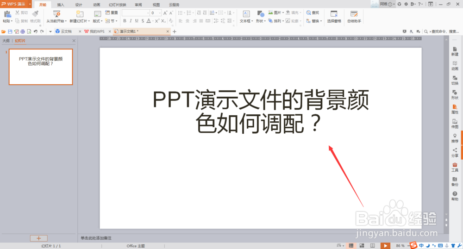Expand the Paste (粘贴) dropdown arrow
Image resolution: width=463 pixels, height=249 pixels.
tap(12, 21)
